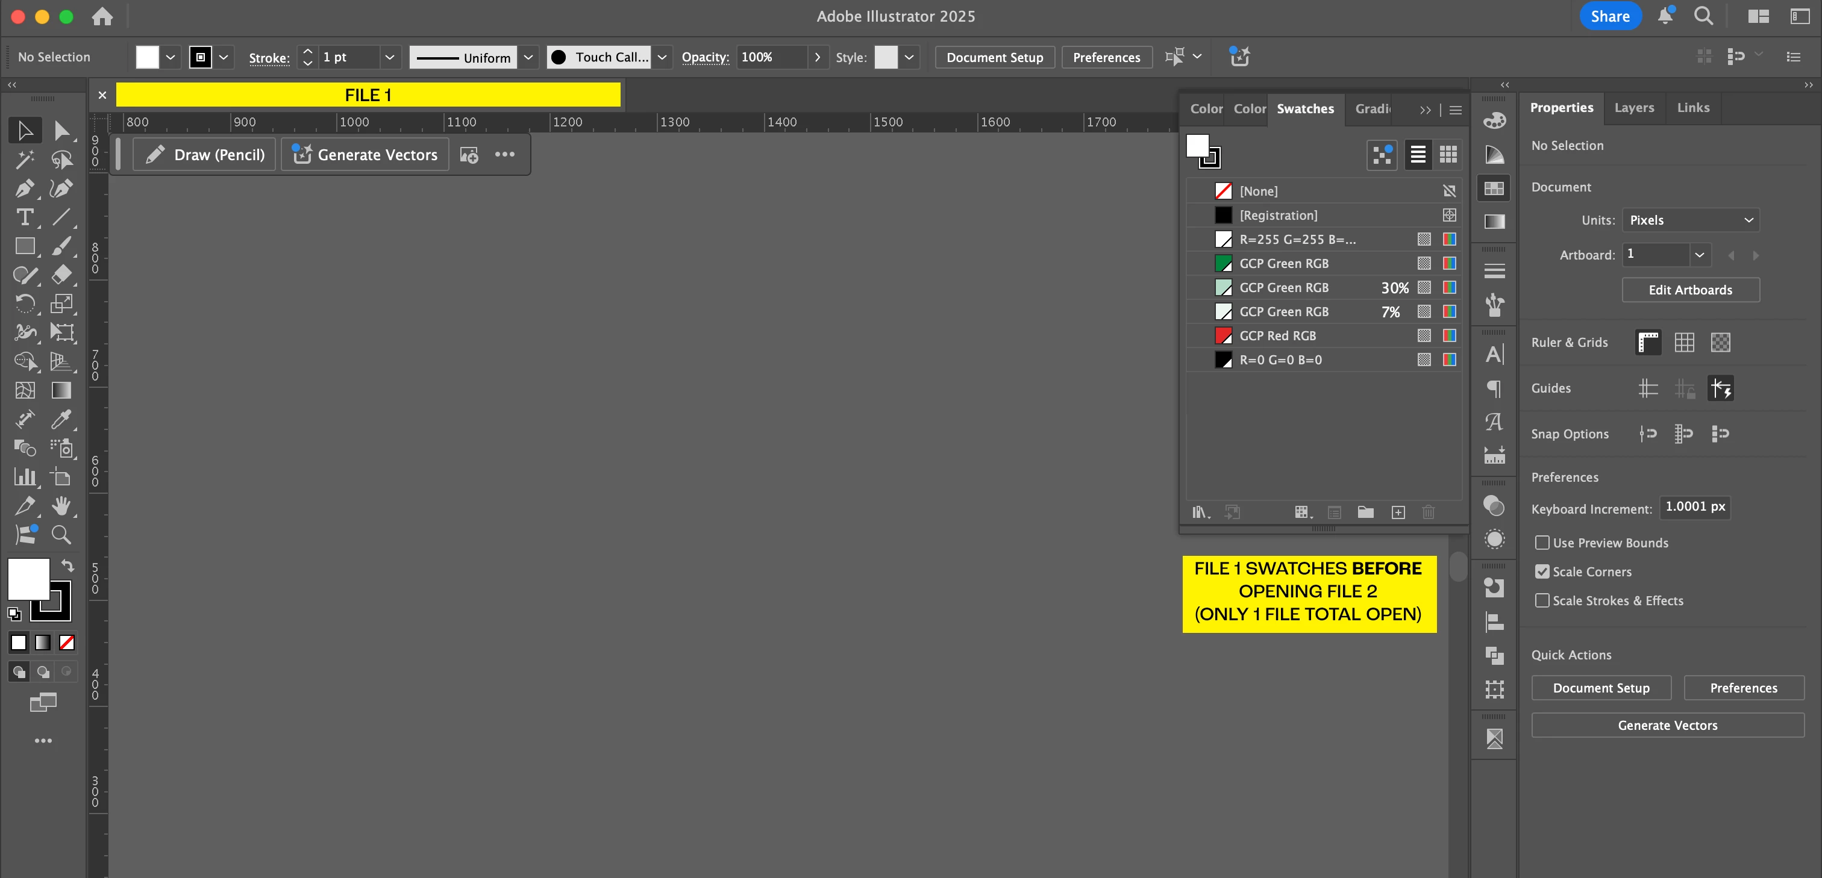The width and height of the screenshot is (1822, 878).
Task: Select the GCP Red RGB swatch
Action: pos(1277,336)
